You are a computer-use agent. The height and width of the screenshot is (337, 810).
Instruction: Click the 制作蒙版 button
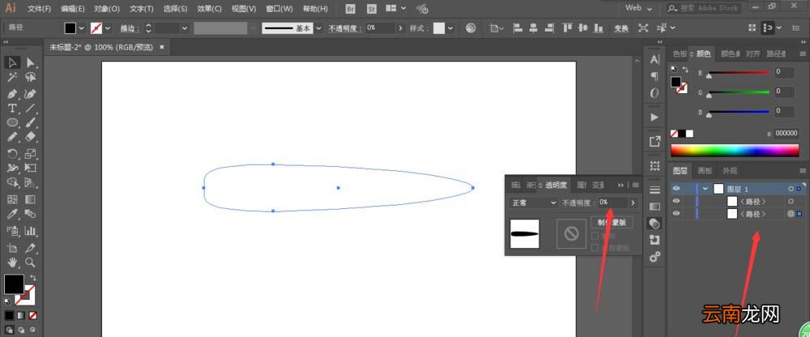point(612,223)
